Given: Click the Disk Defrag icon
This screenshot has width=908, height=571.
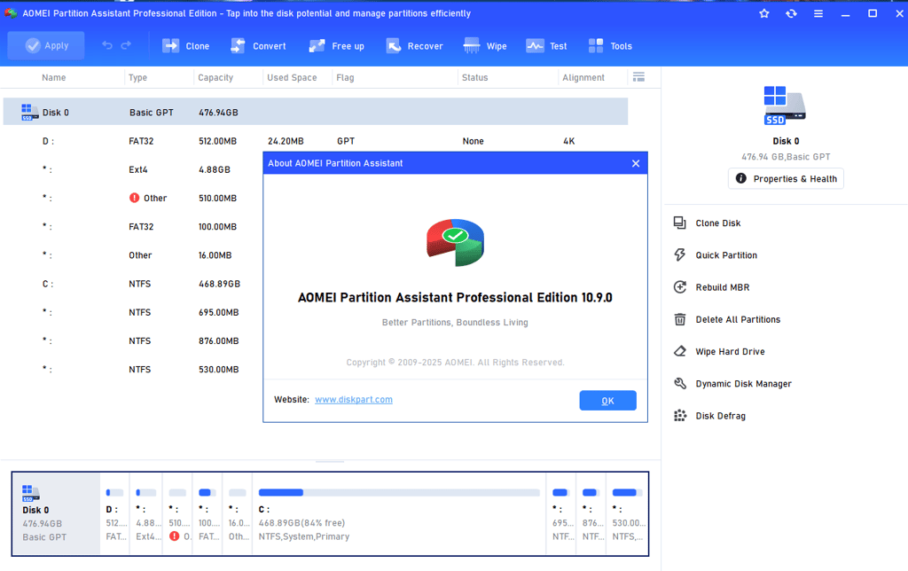Looking at the screenshot, I should coord(680,416).
